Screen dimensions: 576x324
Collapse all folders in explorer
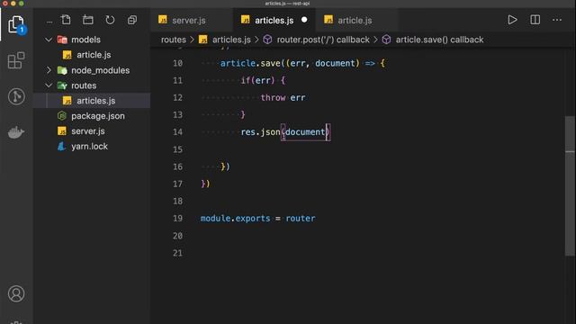tap(132, 20)
